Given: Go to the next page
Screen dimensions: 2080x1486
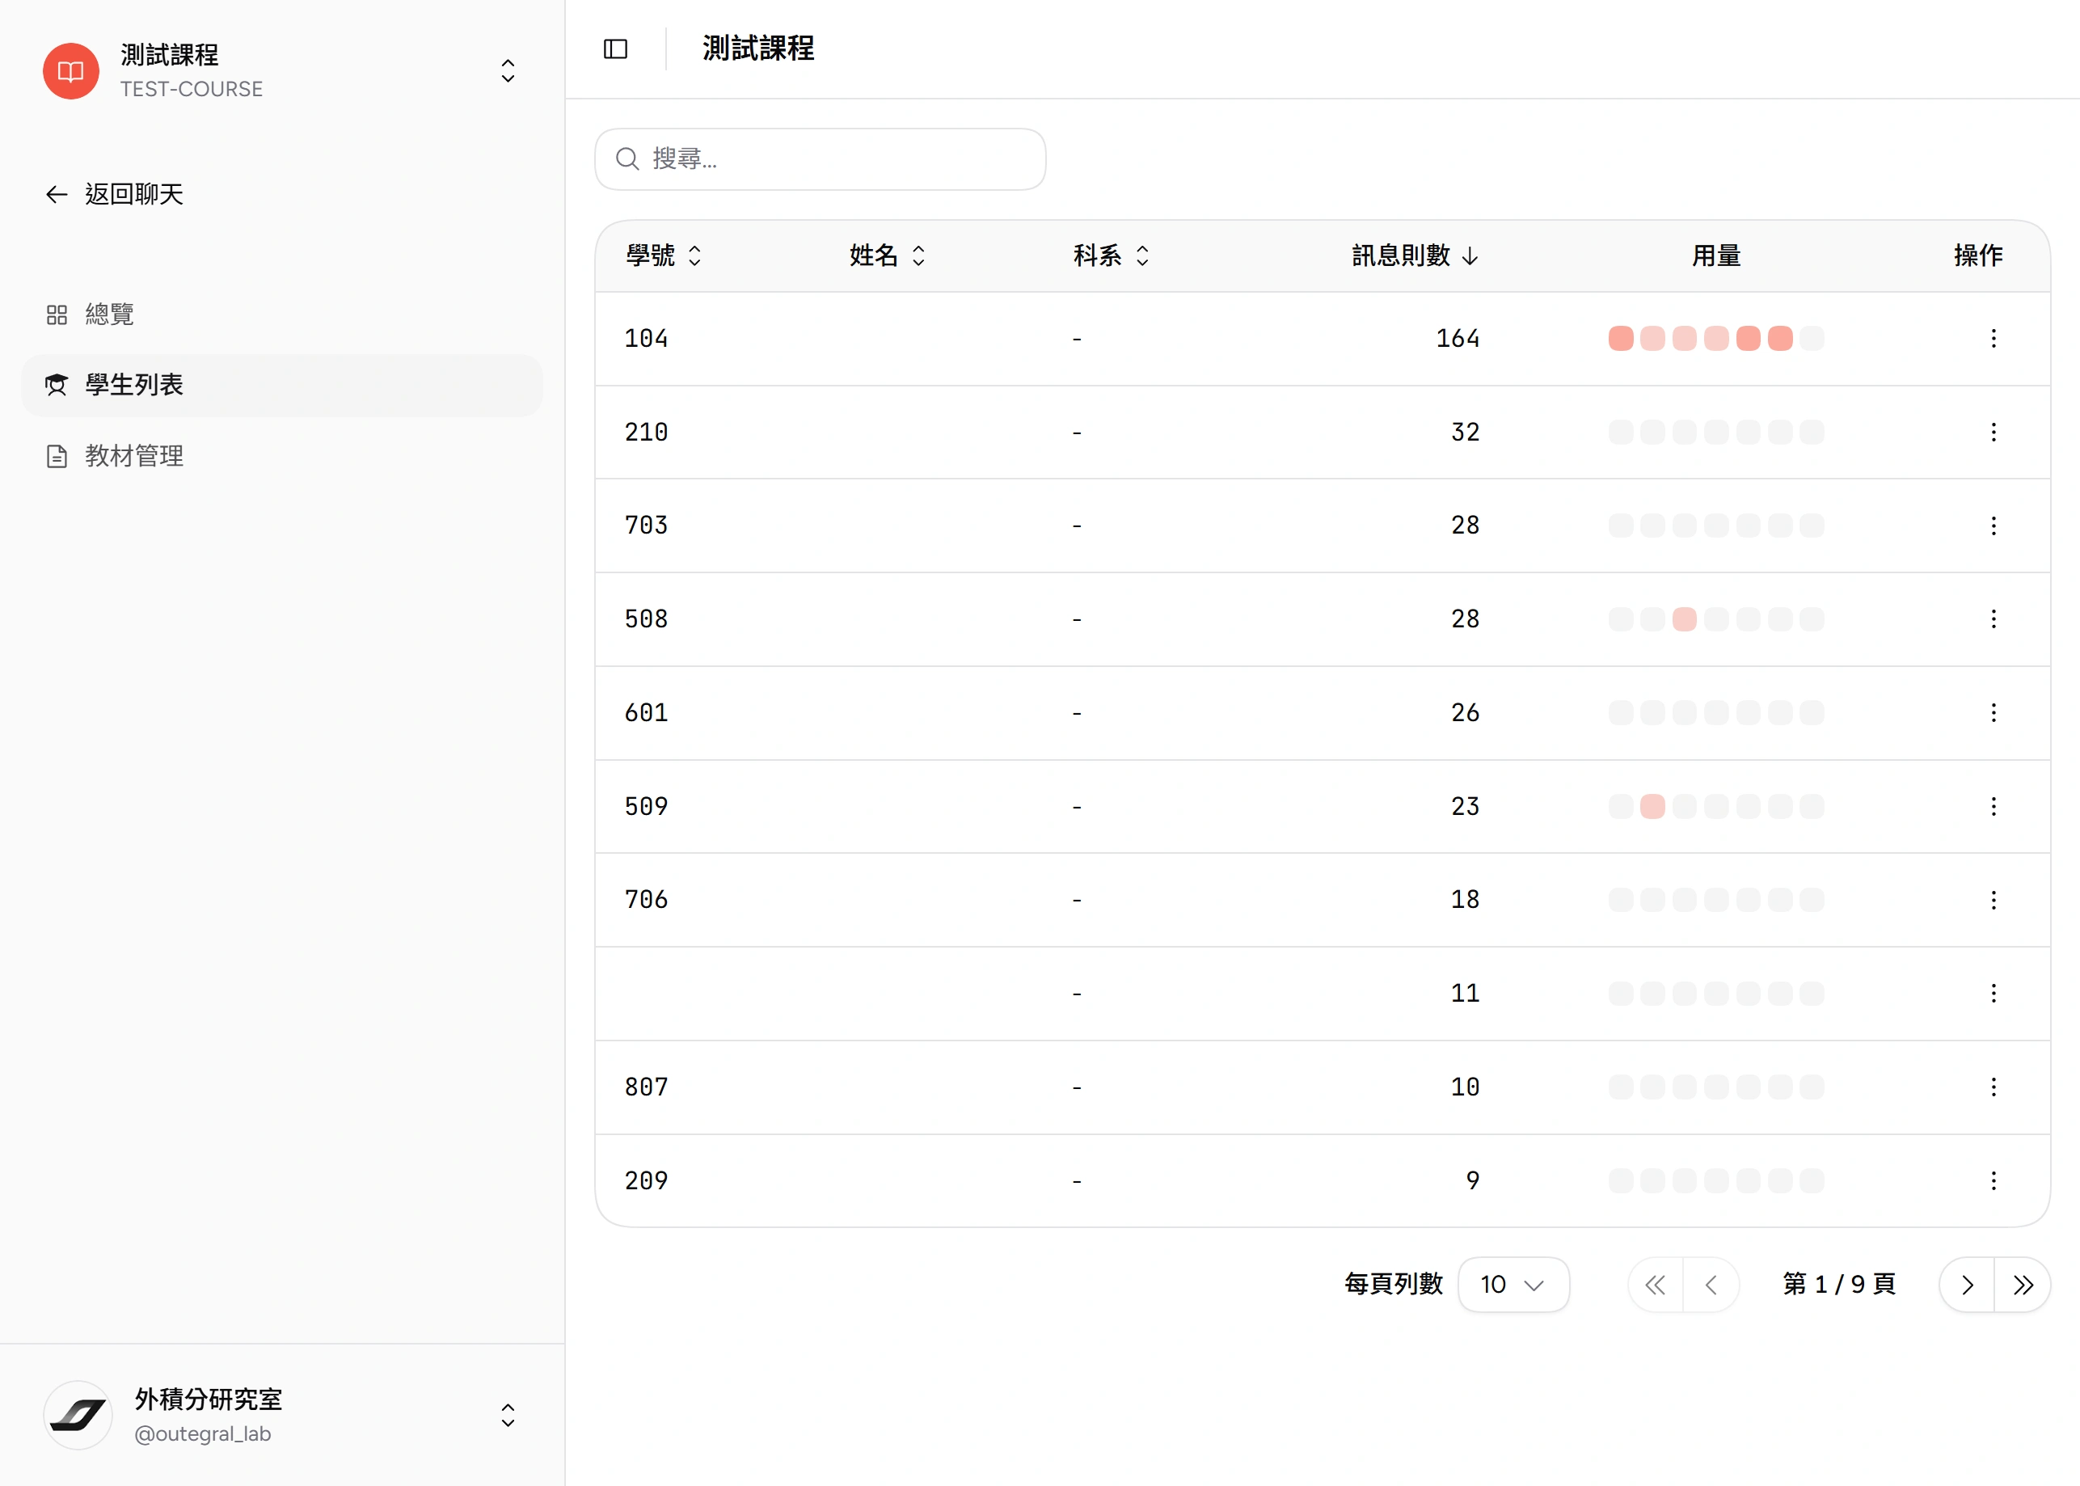Looking at the screenshot, I should tap(1967, 1285).
